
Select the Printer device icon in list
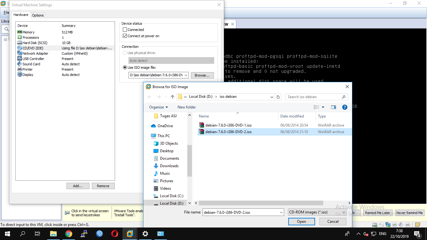[x=20, y=69]
